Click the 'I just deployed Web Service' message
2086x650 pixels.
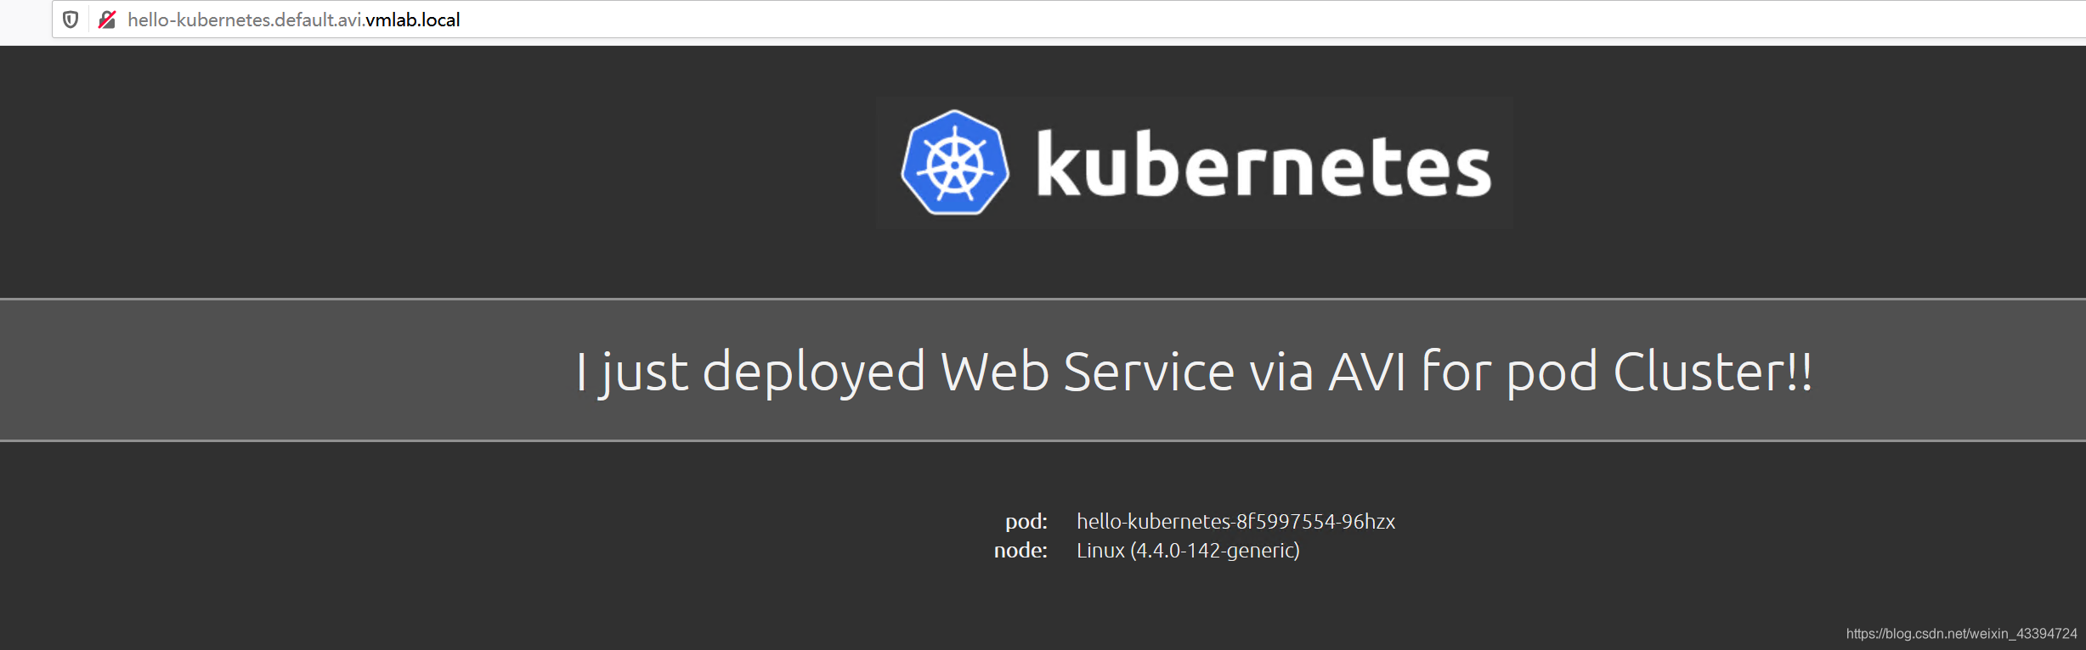tap(1194, 372)
